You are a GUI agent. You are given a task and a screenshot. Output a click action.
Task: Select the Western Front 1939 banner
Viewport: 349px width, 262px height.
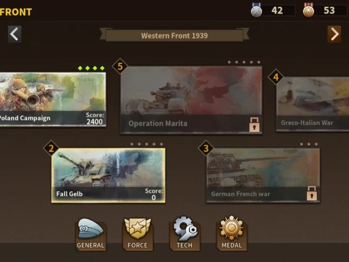pos(174,35)
